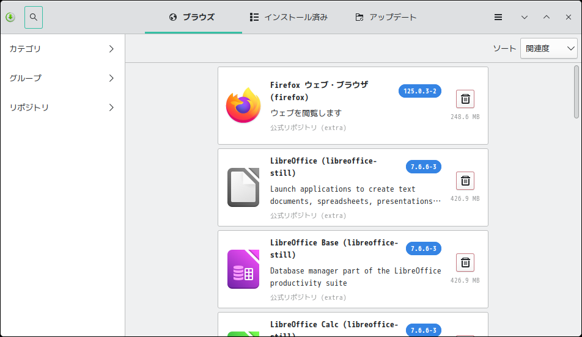Image resolution: width=582 pixels, height=337 pixels.
Task: Click the 125.0.3-2 version badge
Action: pos(420,91)
